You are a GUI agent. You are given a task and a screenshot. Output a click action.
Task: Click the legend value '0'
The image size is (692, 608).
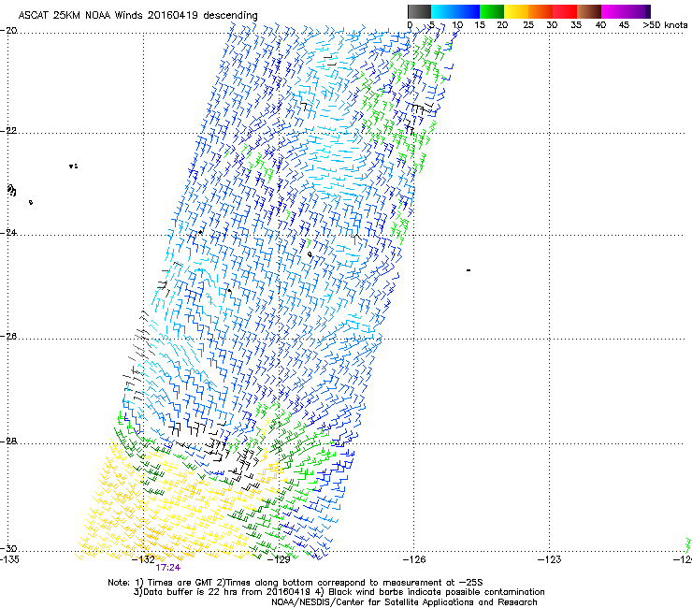pyautogui.click(x=410, y=25)
